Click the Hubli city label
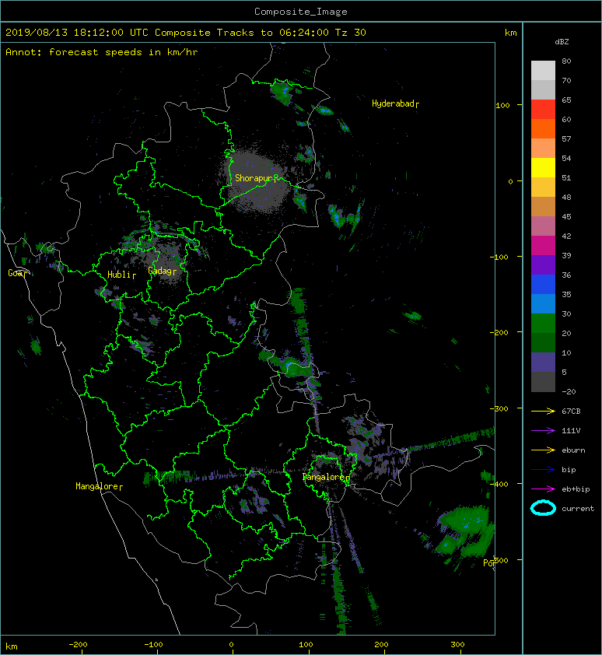This screenshot has width=602, height=655. click(120, 275)
